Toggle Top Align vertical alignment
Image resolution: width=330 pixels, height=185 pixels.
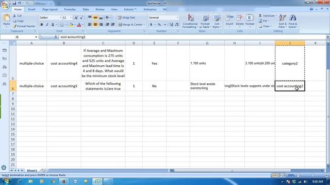90,17
